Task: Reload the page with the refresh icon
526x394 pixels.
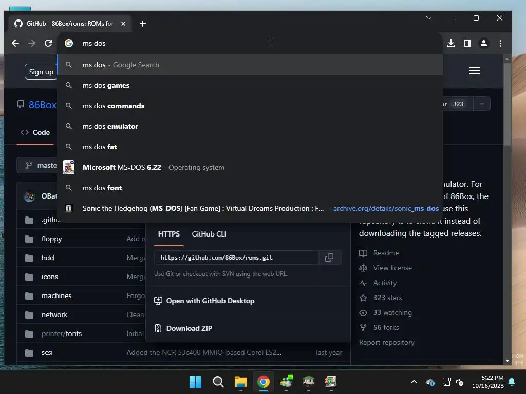Action: 48,43
